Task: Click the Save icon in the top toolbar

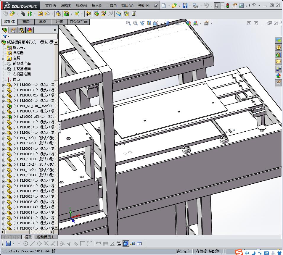Action: pos(185,6)
